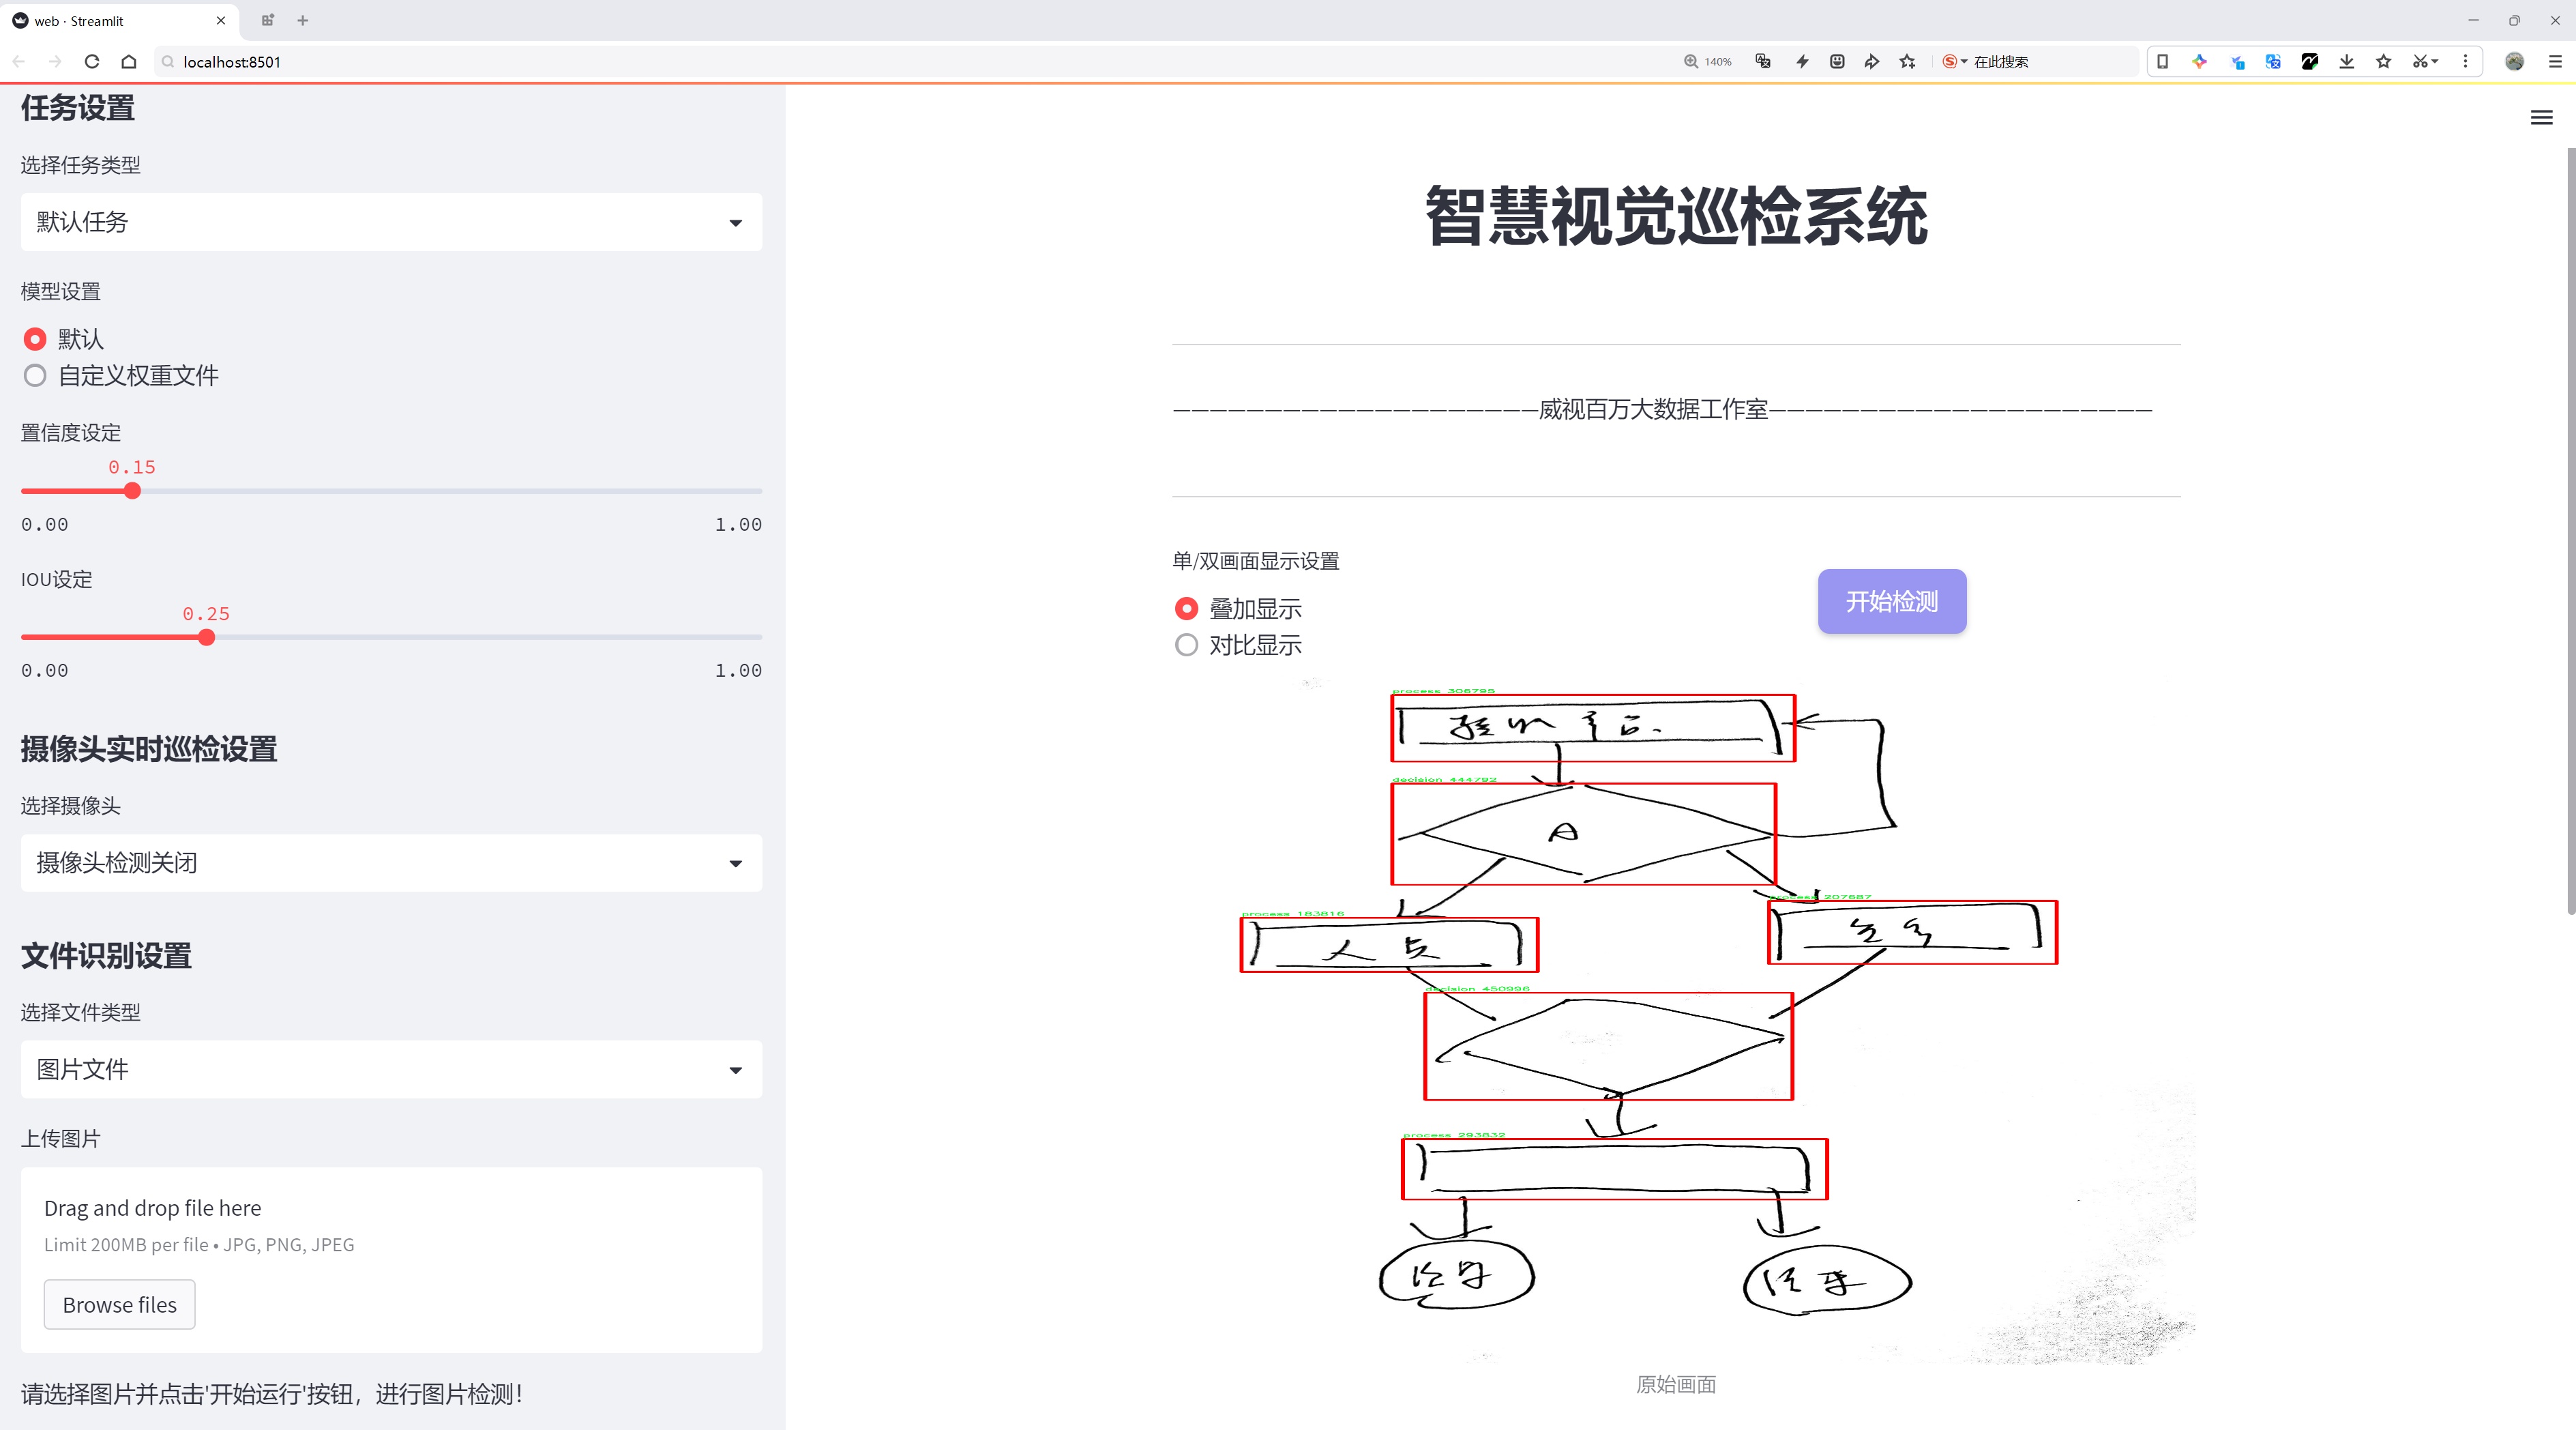Click the IOU设定 label
Screen dimensions: 2576x1430
[x=57, y=579]
